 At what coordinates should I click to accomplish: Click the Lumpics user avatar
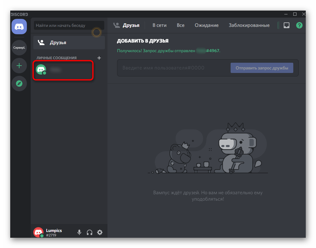(x=38, y=232)
